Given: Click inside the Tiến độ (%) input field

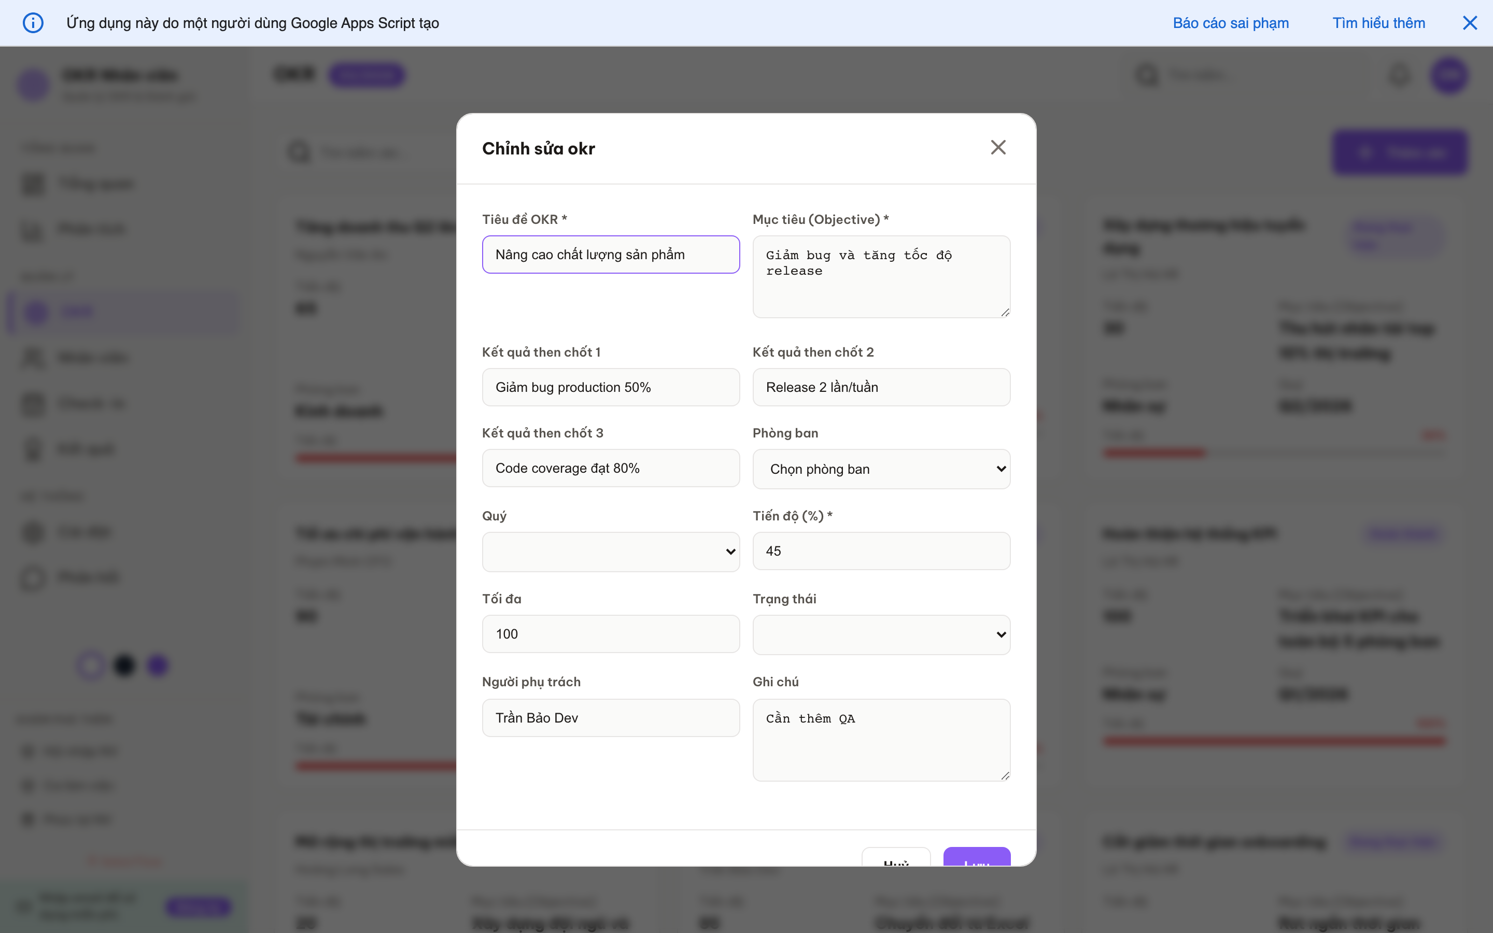Looking at the screenshot, I should click(x=881, y=551).
